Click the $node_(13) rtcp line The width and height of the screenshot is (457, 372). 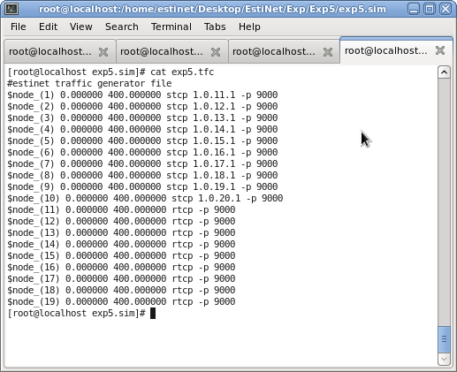pyautogui.click(x=121, y=233)
